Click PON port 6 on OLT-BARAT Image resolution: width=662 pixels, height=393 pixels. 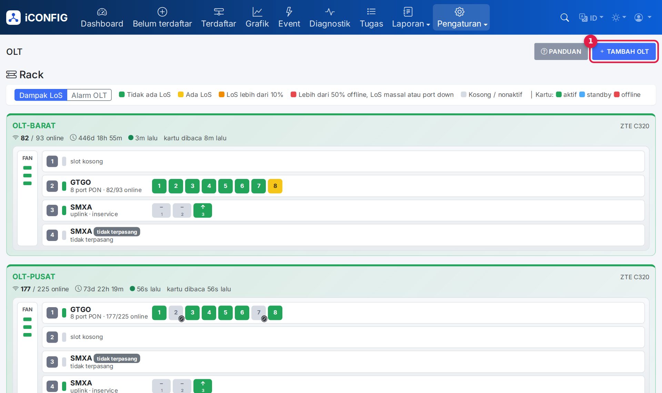coord(242,186)
